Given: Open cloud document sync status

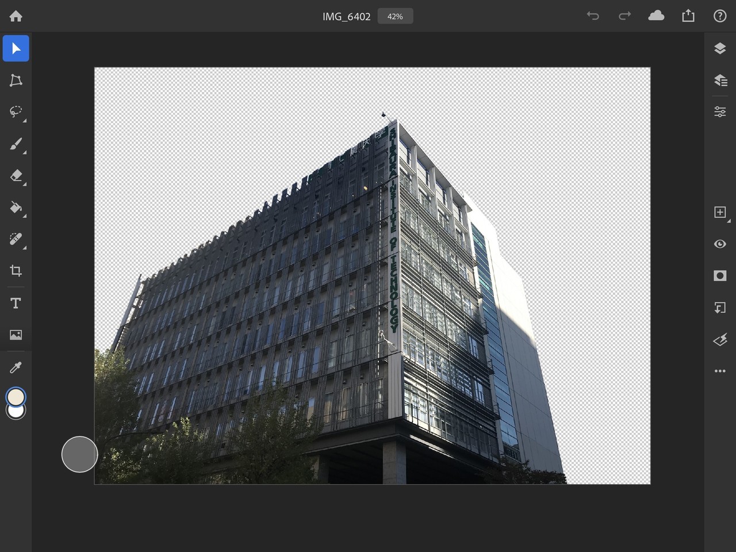Looking at the screenshot, I should tap(656, 16).
